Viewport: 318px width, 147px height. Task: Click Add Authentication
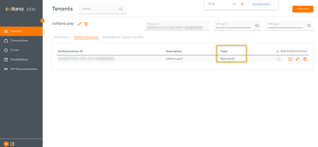[x=291, y=51]
